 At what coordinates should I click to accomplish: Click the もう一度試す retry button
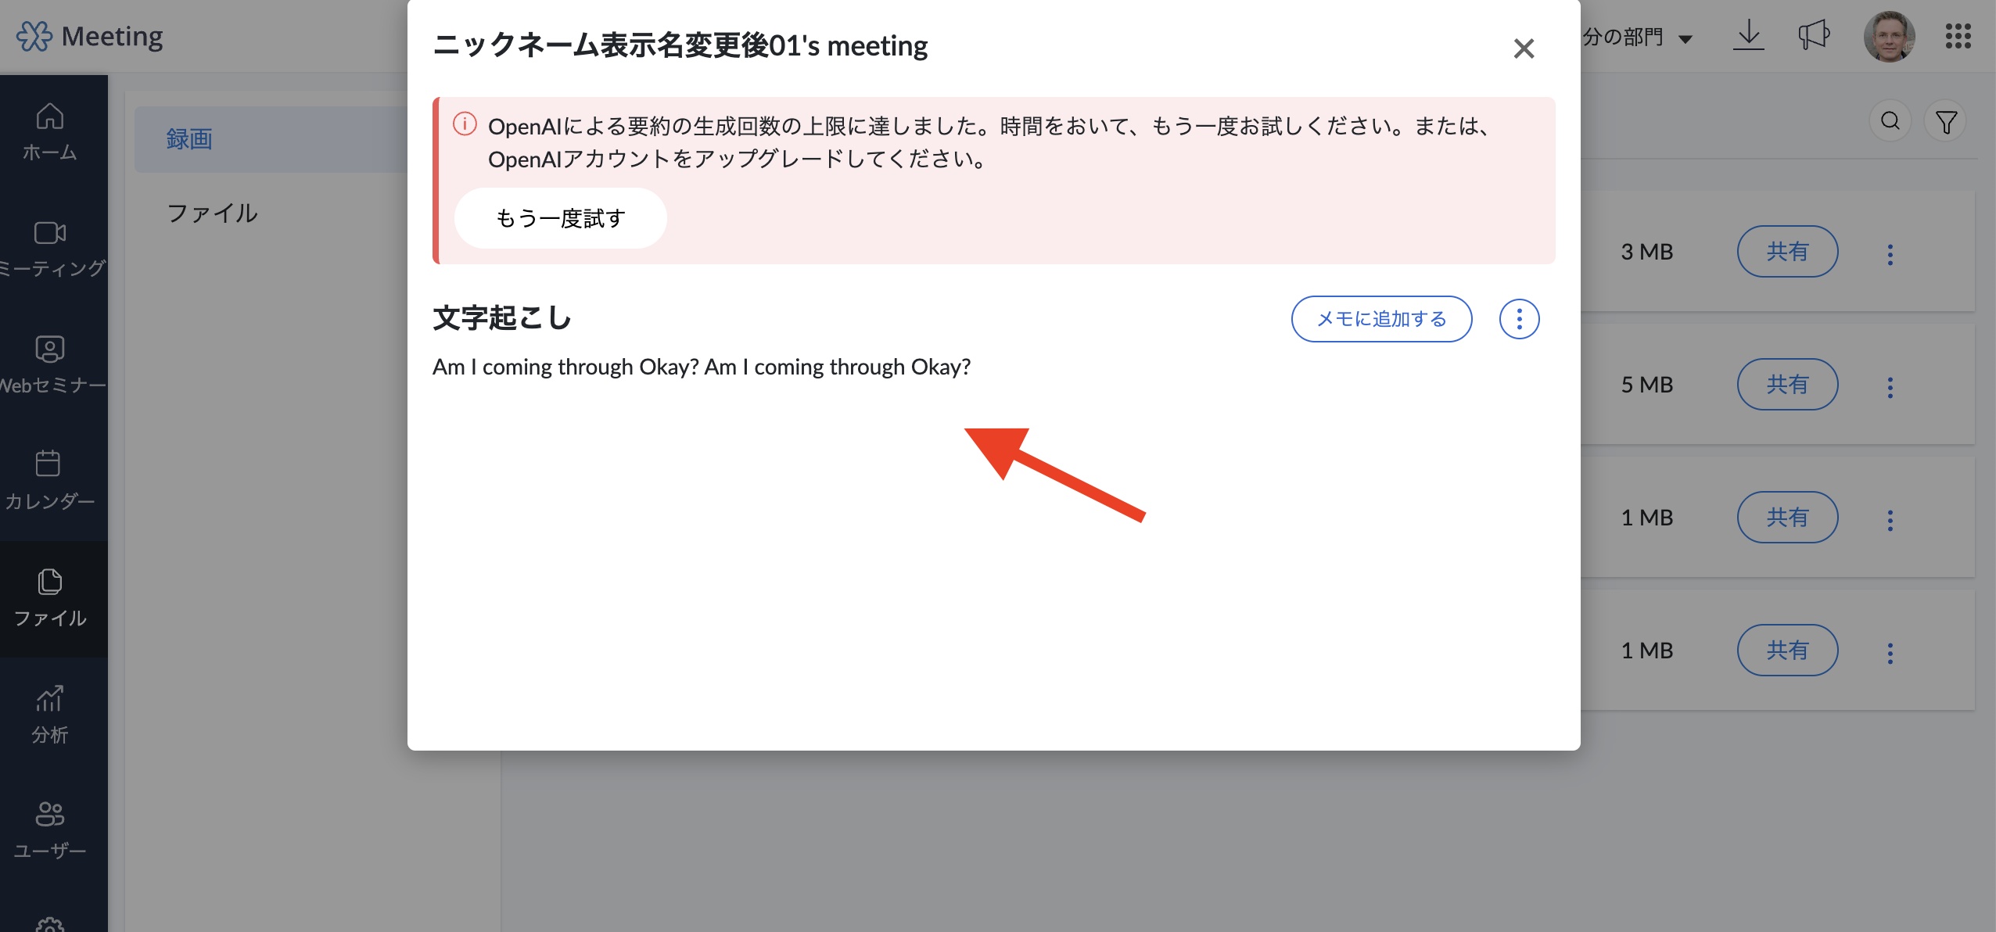[560, 218]
